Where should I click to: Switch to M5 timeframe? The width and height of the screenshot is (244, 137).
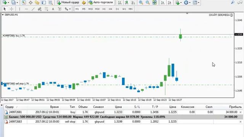point(84,9)
